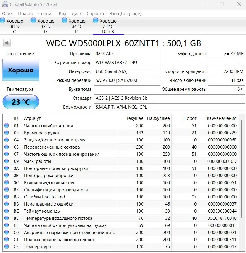Click the standard field ACS-2 | ACS-3 Revision 3b
The image size is (246, 253).
tap(169, 98)
